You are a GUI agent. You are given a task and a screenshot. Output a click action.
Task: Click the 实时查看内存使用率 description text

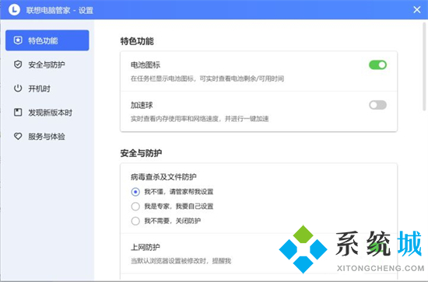[x=199, y=119]
